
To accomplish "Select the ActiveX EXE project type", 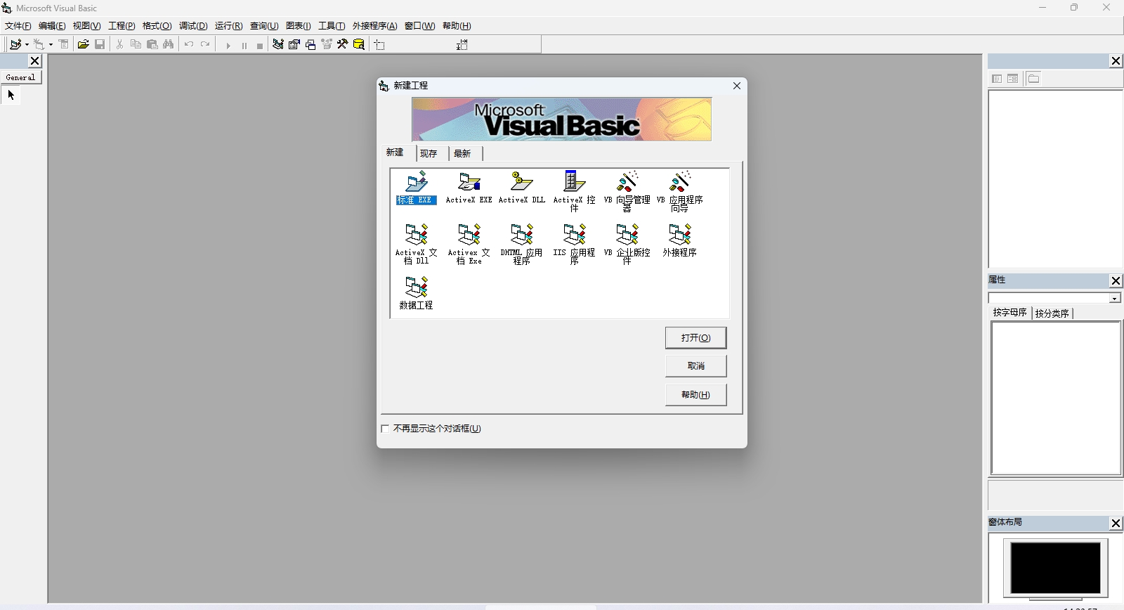I will (x=469, y=188).
